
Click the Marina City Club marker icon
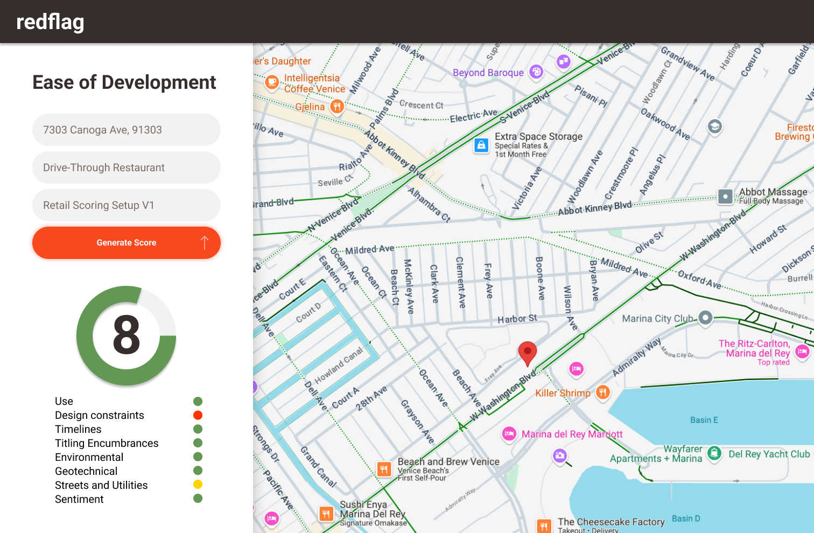pos(705,318)
